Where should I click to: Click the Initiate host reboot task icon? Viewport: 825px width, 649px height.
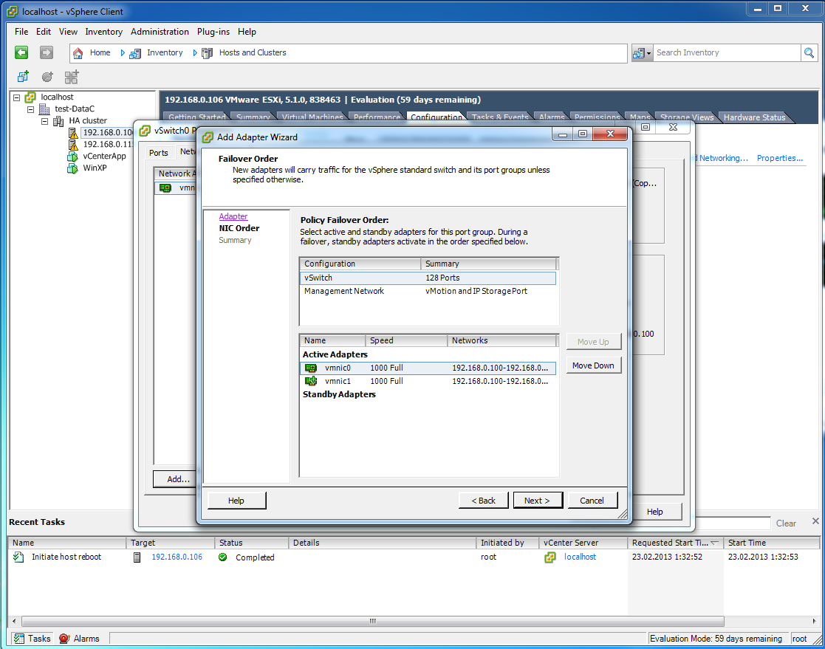pyautogui.click(x=18, y=557)
